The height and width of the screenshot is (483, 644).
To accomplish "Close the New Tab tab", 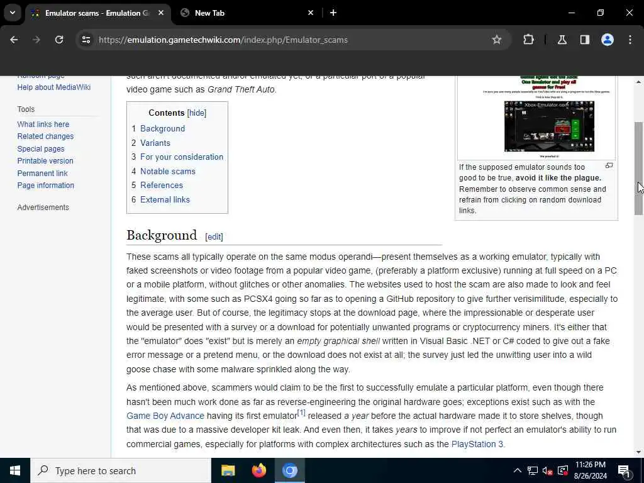I will [311, 13].
